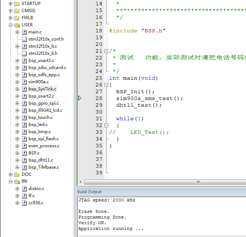Click the bsp_usart2.c file icon
Image resolution: width=246 pixels, height=237 pixels.
[x=24, y=96]
